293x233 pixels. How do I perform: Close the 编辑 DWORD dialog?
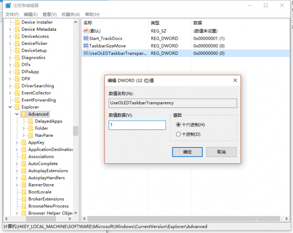point(235,80)
